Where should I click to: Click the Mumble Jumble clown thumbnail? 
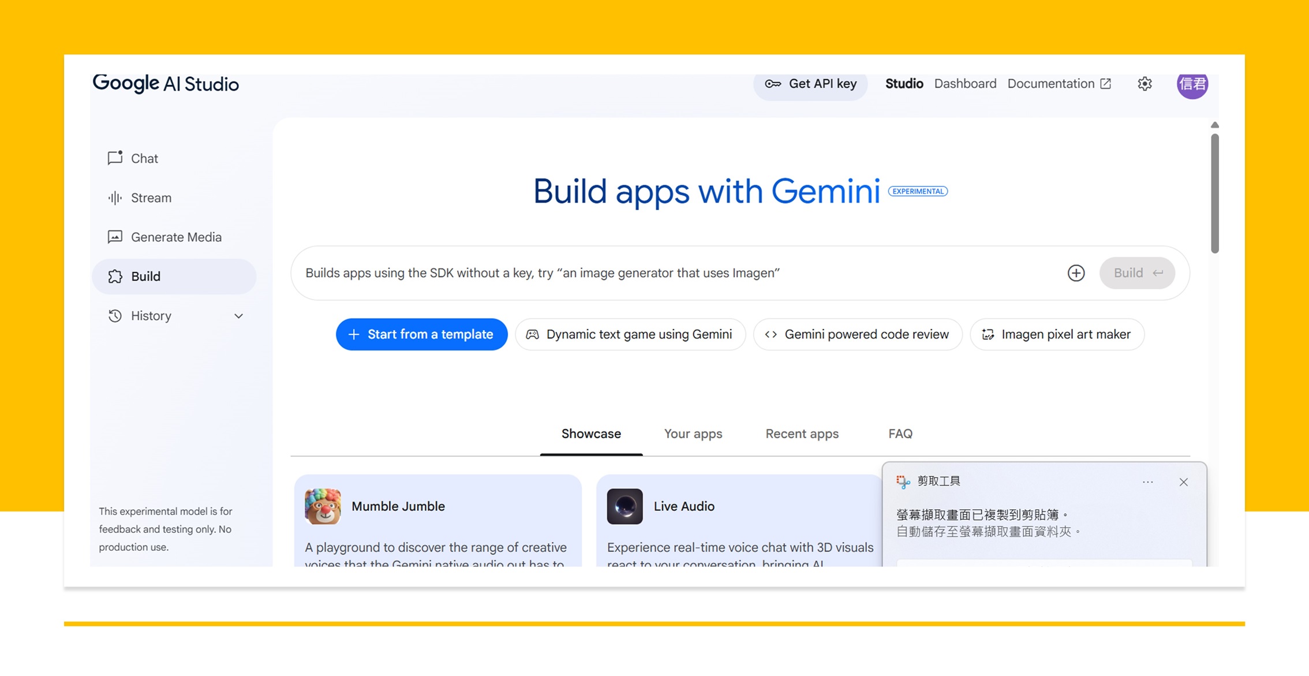[323, 506]
